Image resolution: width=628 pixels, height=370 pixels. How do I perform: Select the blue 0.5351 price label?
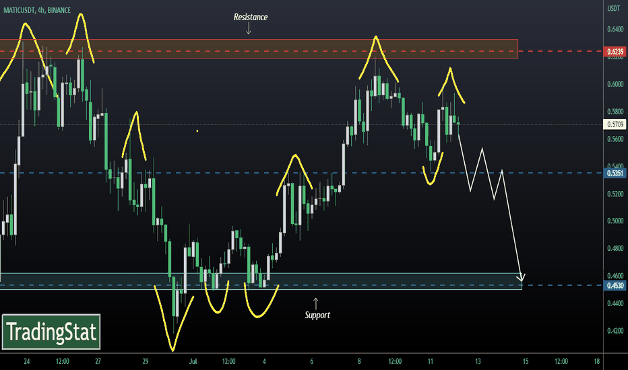(615, 173)
